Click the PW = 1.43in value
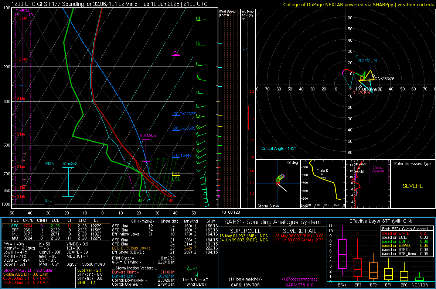The image size is (436, 289). [x=14, y=244]
